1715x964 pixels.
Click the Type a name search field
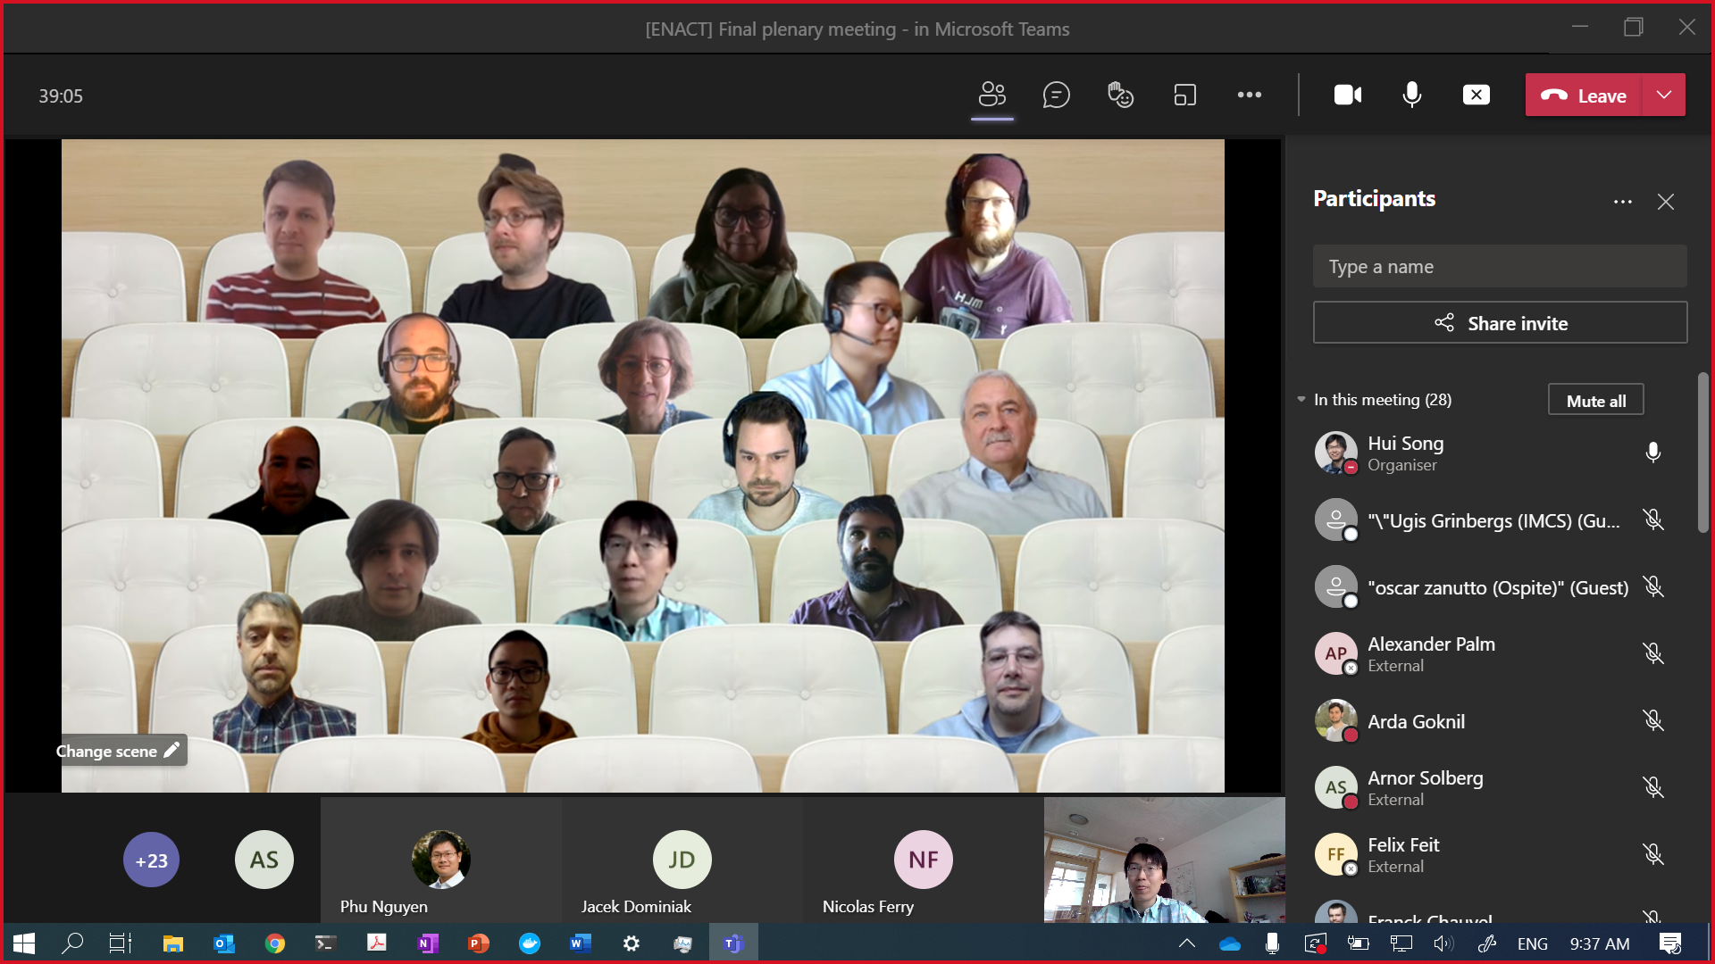tap(1500, 267)
